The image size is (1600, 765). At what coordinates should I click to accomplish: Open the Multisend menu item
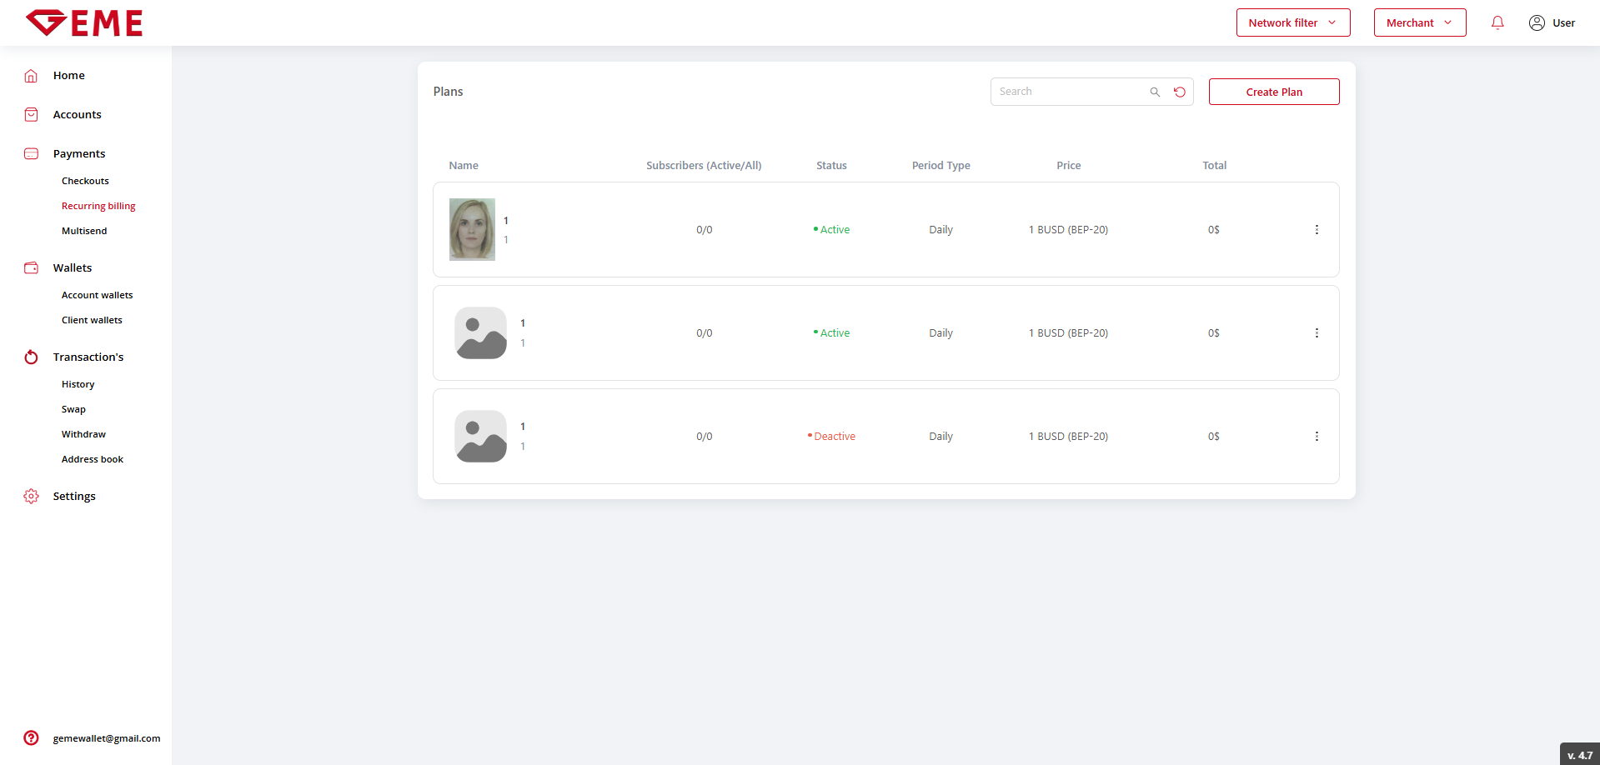[84, 231]
